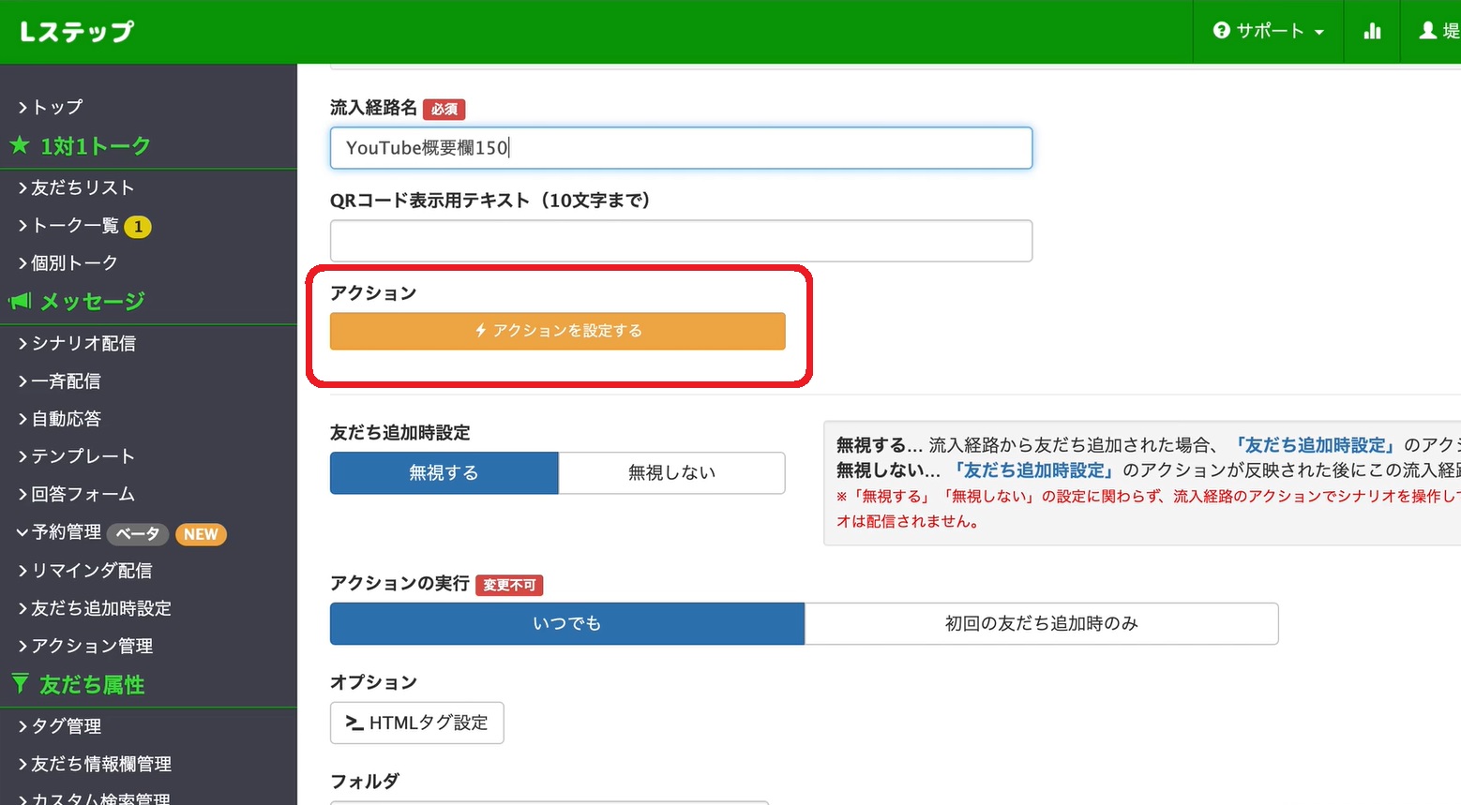This screenshot has width=1461, height=805.
Task: Click the フォルダ label
Action: pos(365,782)
